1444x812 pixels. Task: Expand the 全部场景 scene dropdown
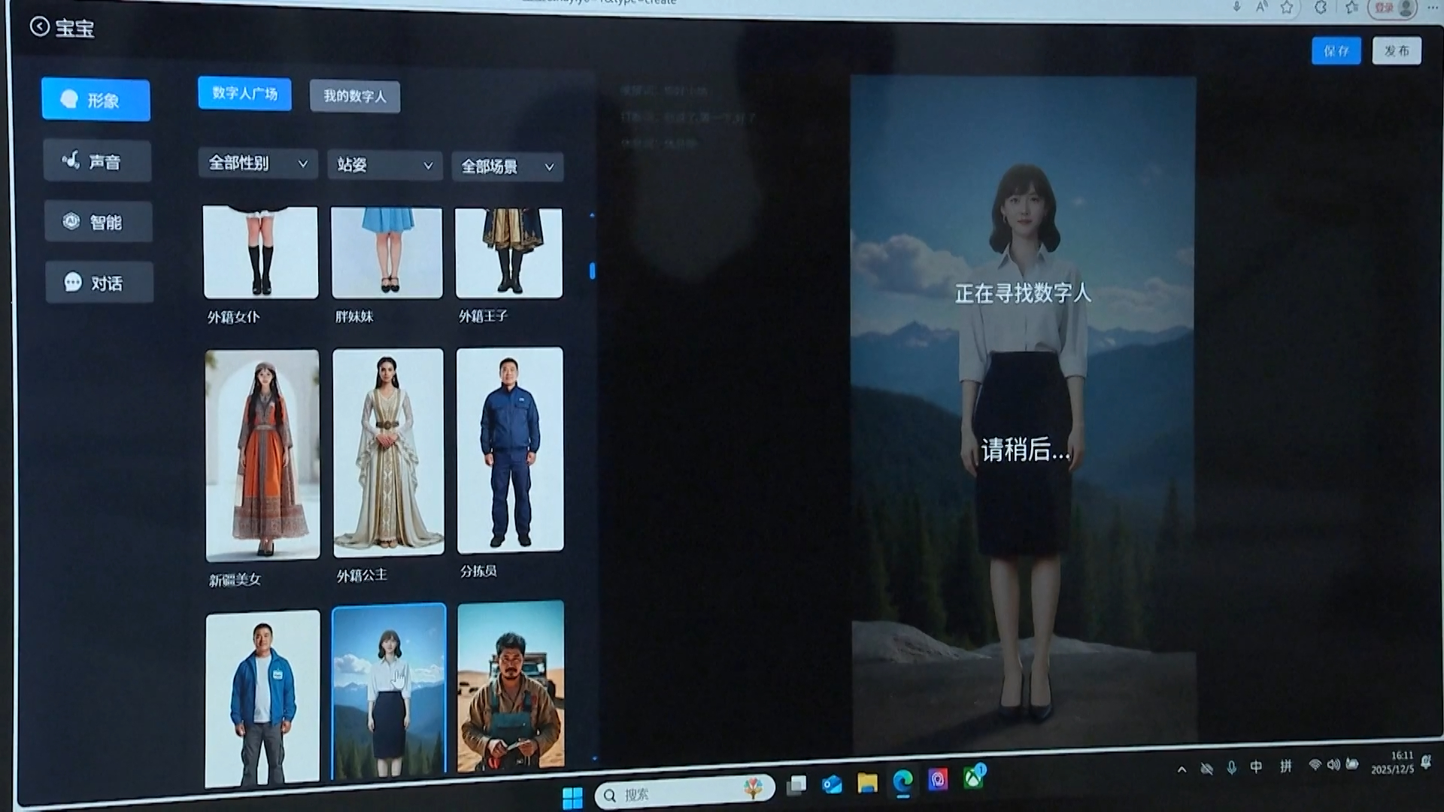click(507, 166)
